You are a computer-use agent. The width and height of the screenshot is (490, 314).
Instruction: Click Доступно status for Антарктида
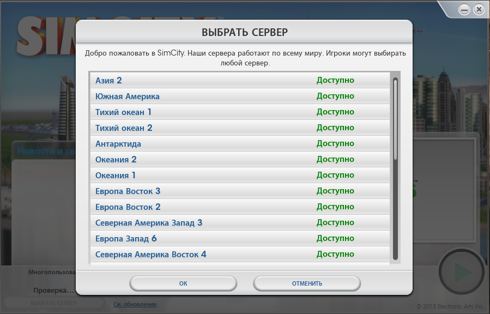(x=335, y=143)
